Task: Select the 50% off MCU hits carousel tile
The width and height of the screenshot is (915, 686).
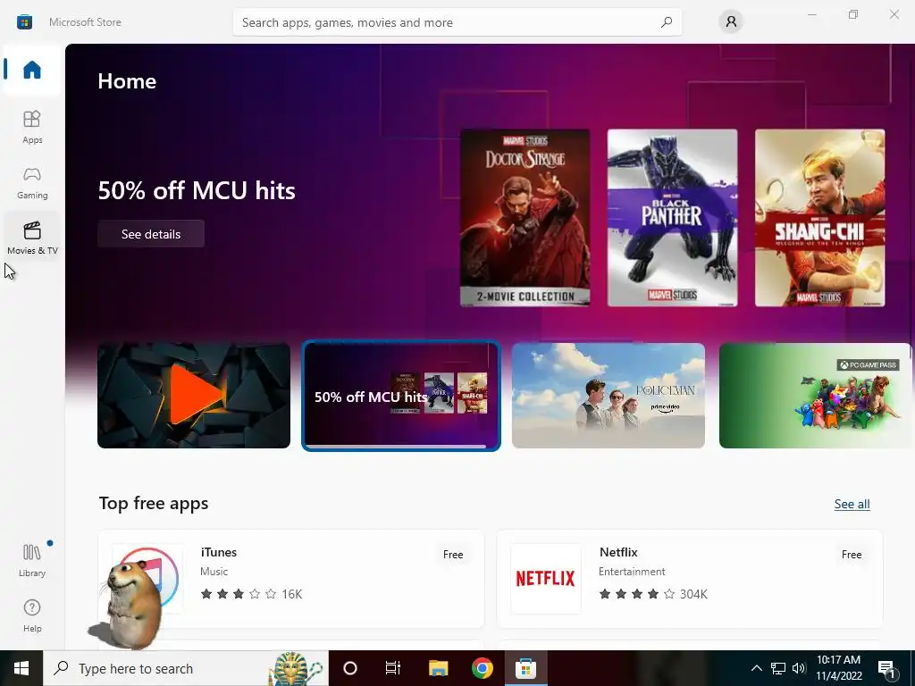Action: [401, 396]
